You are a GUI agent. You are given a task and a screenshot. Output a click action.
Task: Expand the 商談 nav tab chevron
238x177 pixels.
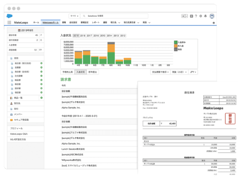click(x=149, y=23)
